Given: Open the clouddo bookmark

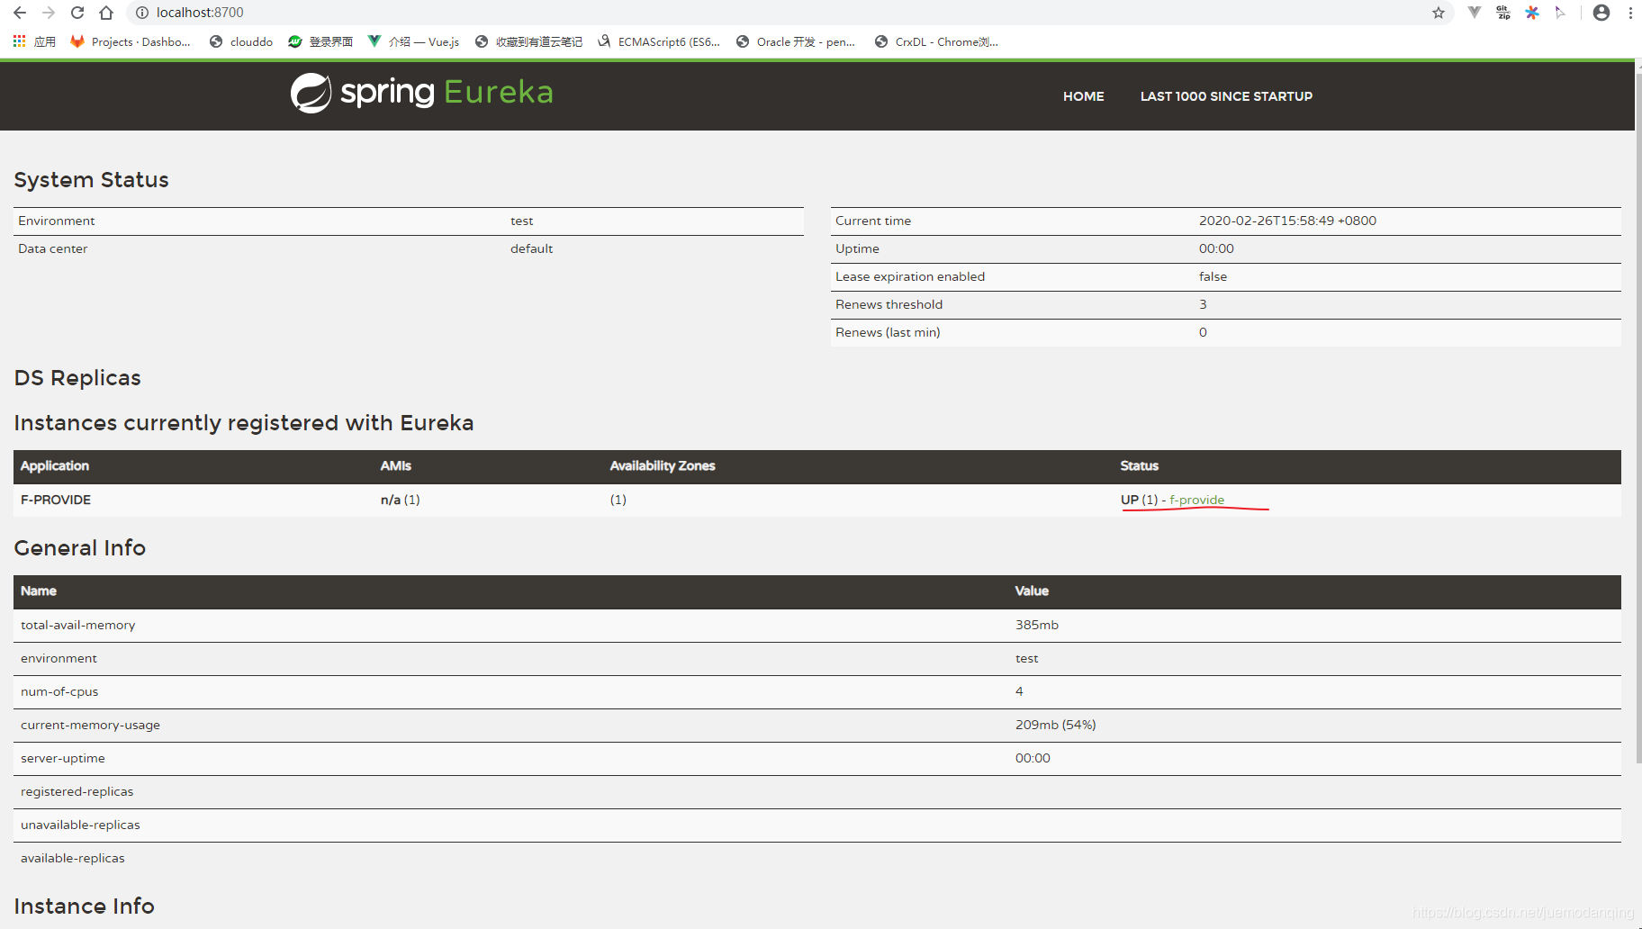Looking at the screenshot, I should point(241,41).
